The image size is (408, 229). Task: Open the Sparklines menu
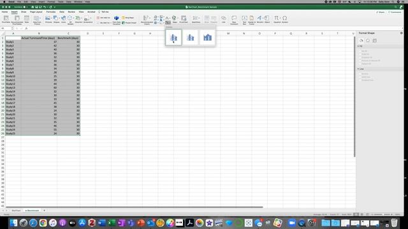tap(196, 18)
